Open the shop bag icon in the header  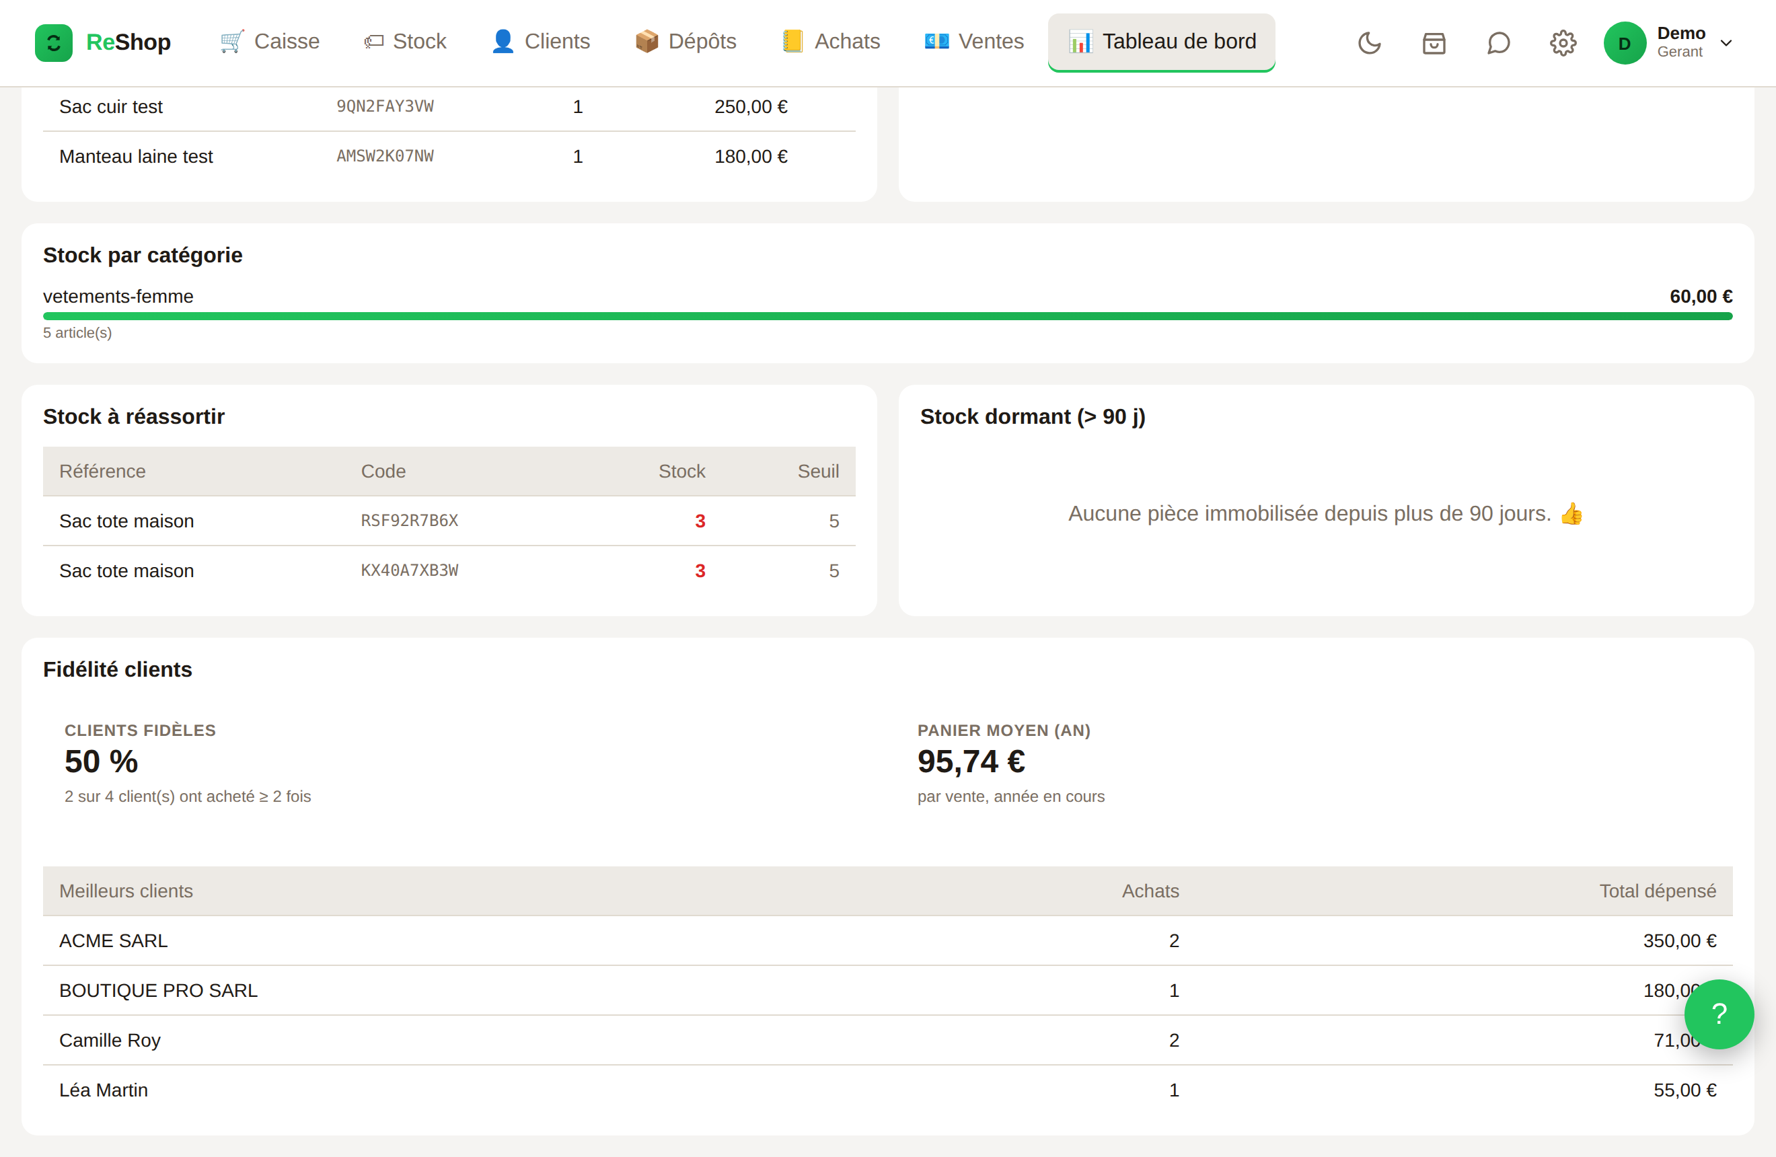click(x=1434, y=42)
